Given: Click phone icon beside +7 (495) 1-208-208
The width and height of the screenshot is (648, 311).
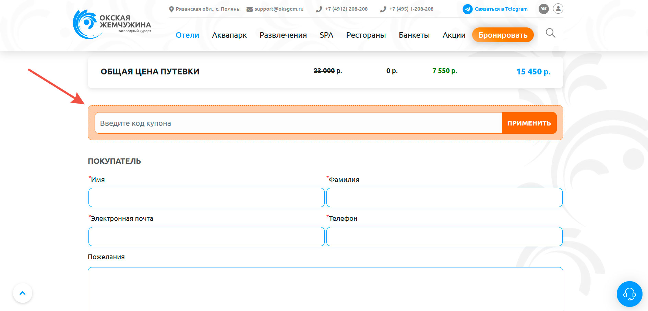Looking at the screenshot, I should [383, 9].
